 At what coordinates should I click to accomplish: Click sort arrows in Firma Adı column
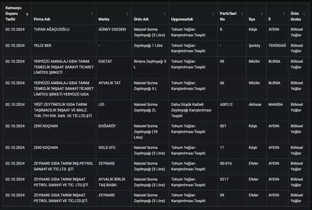click(x=92, y=14)
